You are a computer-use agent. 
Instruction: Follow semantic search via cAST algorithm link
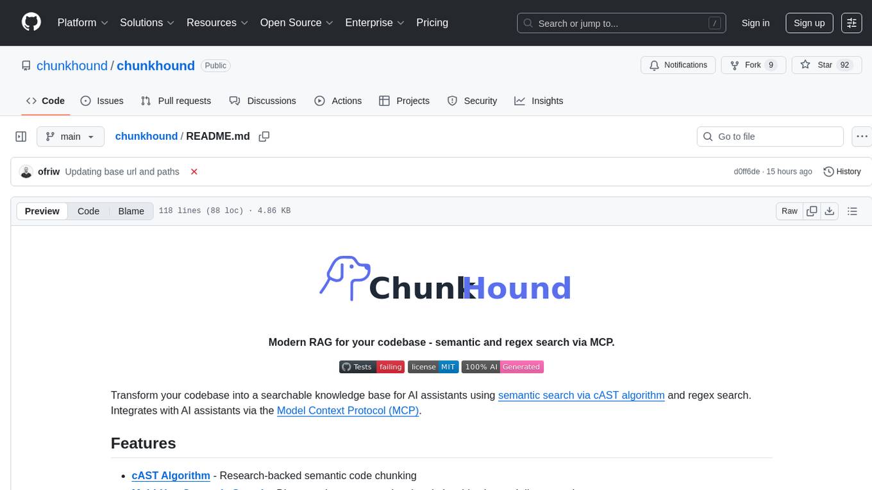pos(582,395)
